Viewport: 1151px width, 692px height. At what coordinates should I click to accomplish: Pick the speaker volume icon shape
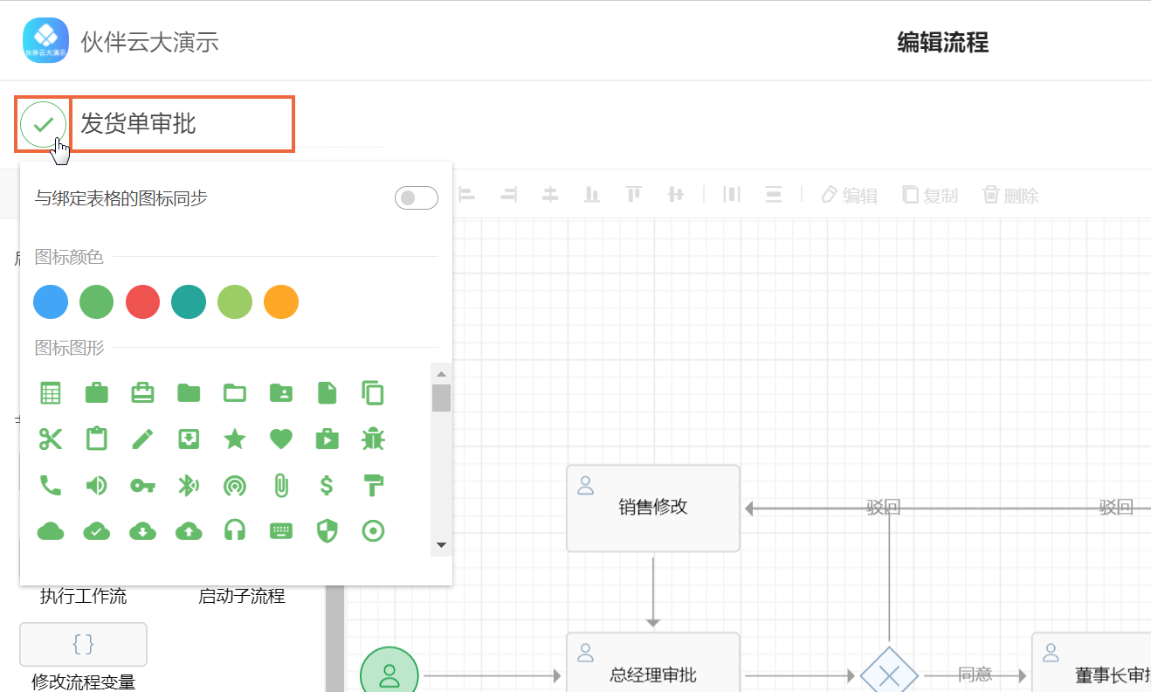click(x=97, y=485)
